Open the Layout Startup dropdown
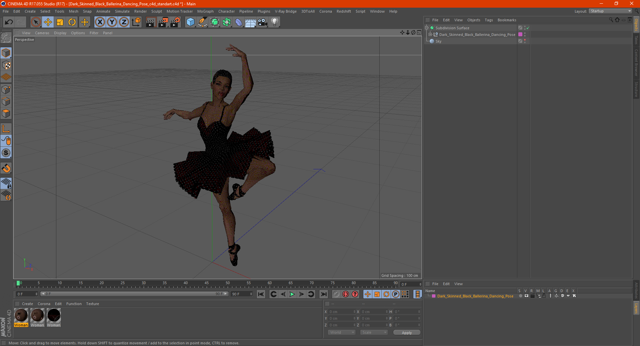Screen dimensions: 640x346 tap(610, 11)
